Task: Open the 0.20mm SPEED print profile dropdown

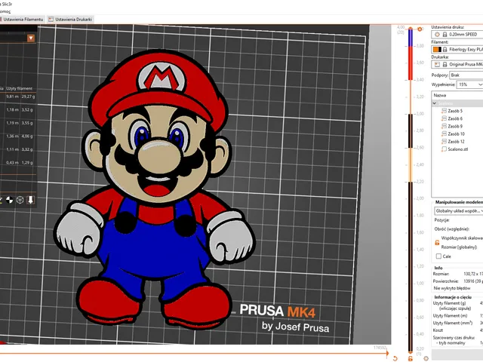Action: pos(457,35)
